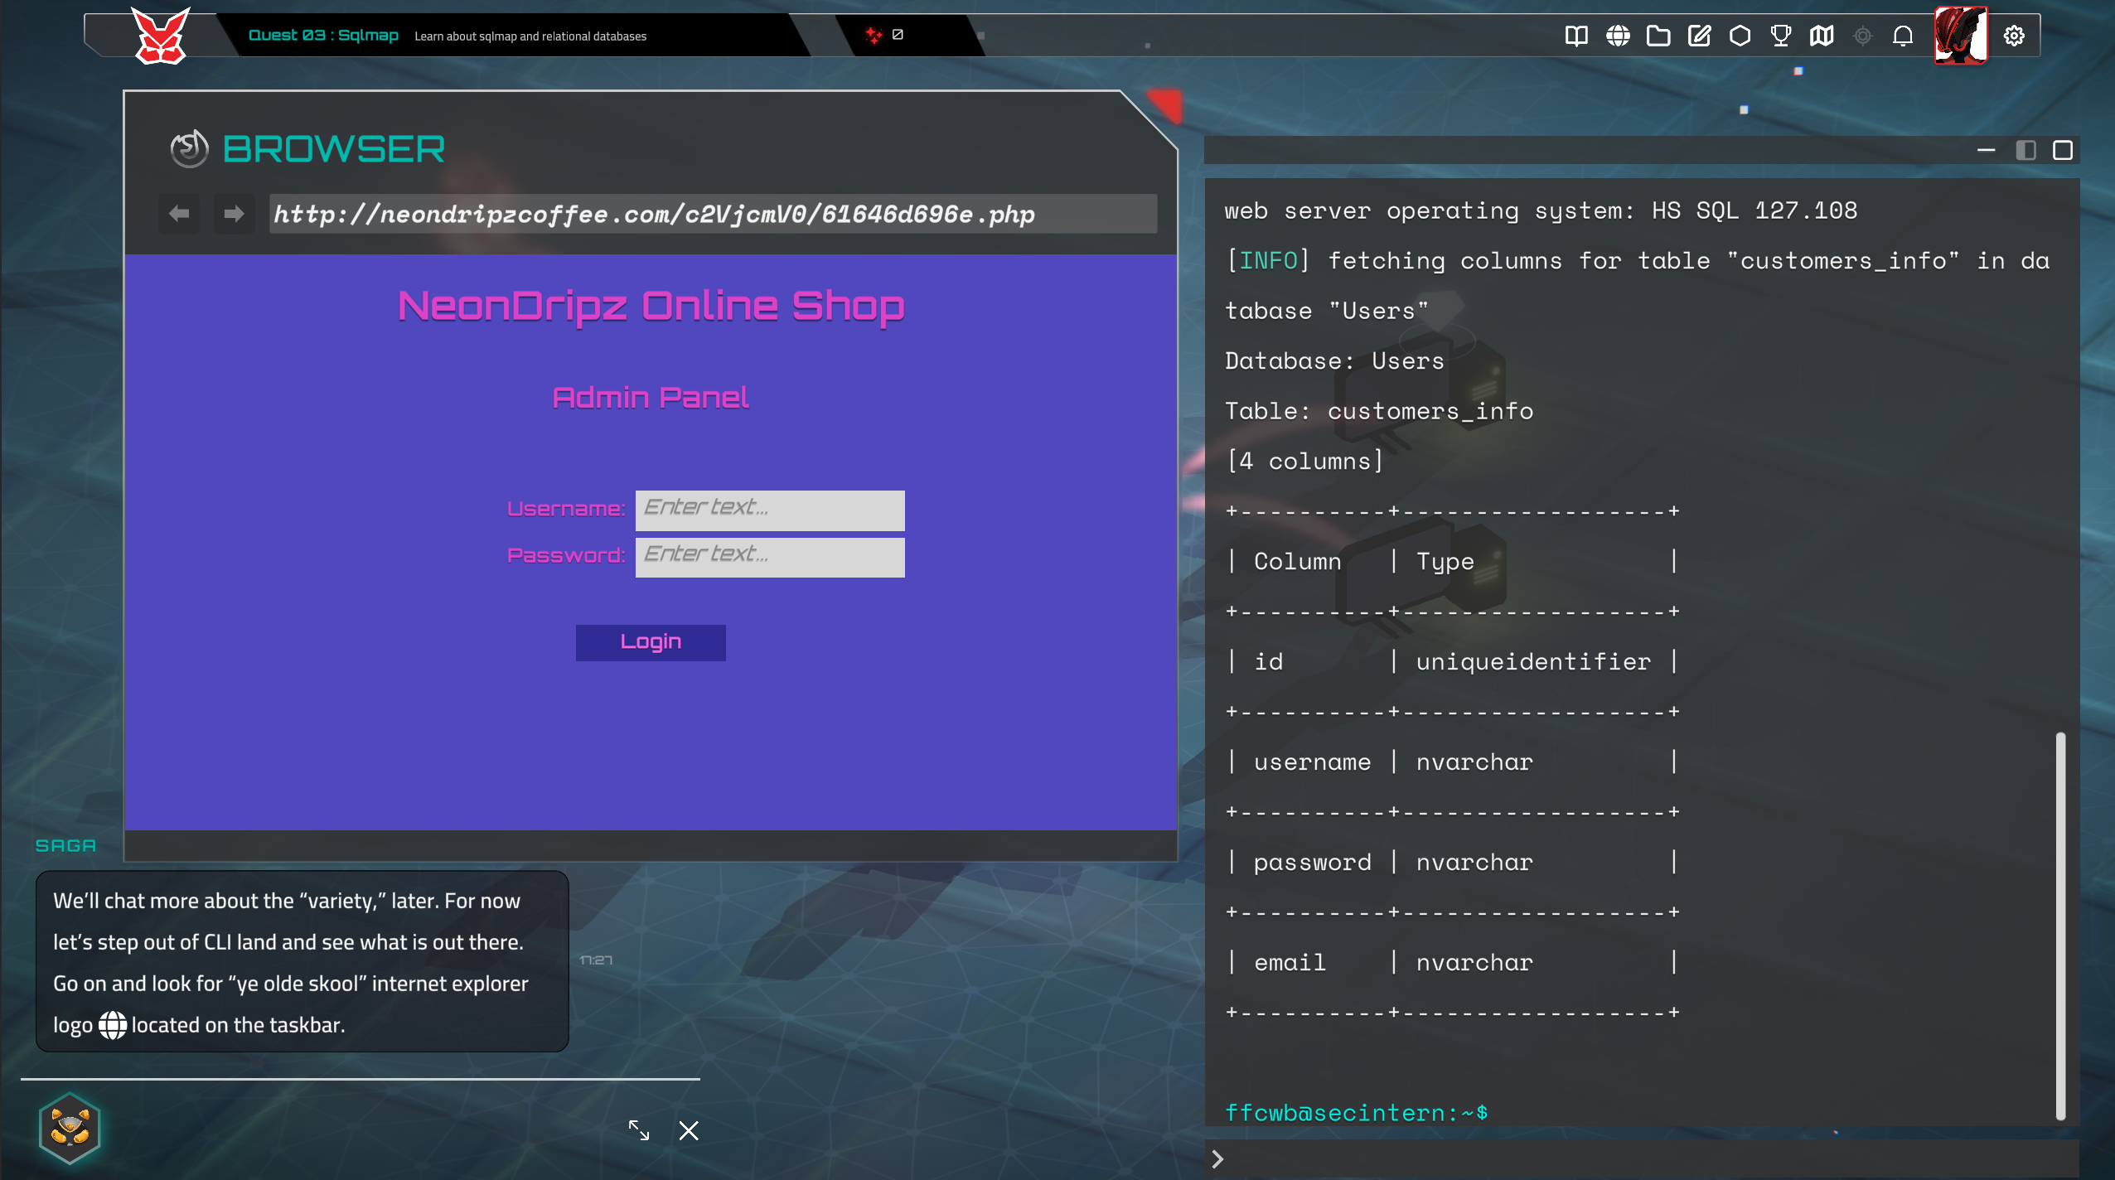The width and height of the screenshot is (2115, 1180).
Task: Click the browser URL address bar
Action: pos(713,215)
